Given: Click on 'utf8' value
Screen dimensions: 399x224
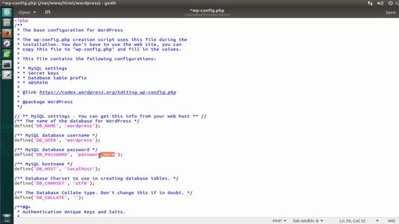Looking at the screenshot, I should pos(81,183).
